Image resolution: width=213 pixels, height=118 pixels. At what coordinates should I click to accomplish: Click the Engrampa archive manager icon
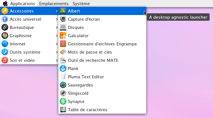click(63, 44)
